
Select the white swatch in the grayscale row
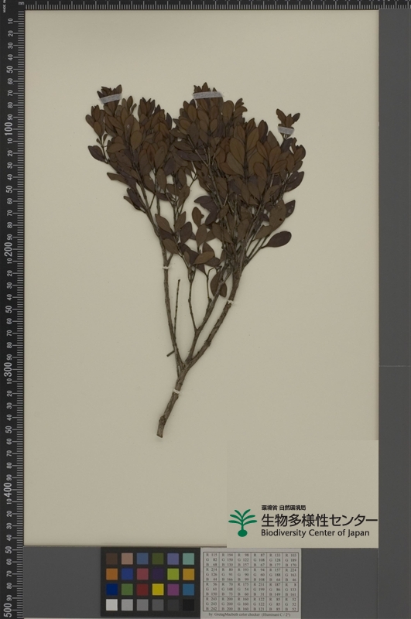point(111,605)
